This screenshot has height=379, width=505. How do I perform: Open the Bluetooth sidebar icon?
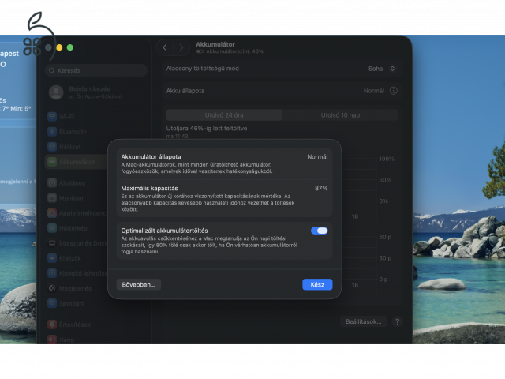52,132
